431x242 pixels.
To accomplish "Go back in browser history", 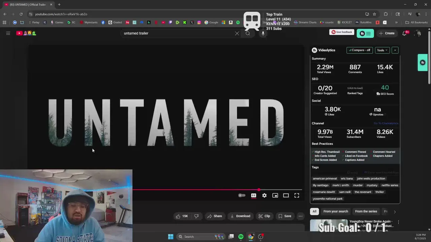I will 5,14.
